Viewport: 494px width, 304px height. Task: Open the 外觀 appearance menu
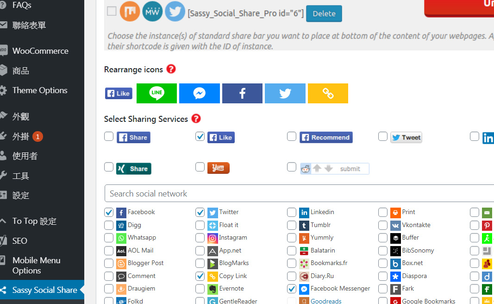(21, 117)
